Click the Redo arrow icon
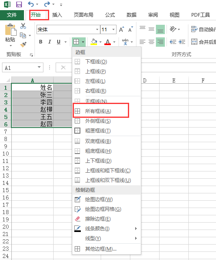The image size is (216, 260). coord(47,4)
